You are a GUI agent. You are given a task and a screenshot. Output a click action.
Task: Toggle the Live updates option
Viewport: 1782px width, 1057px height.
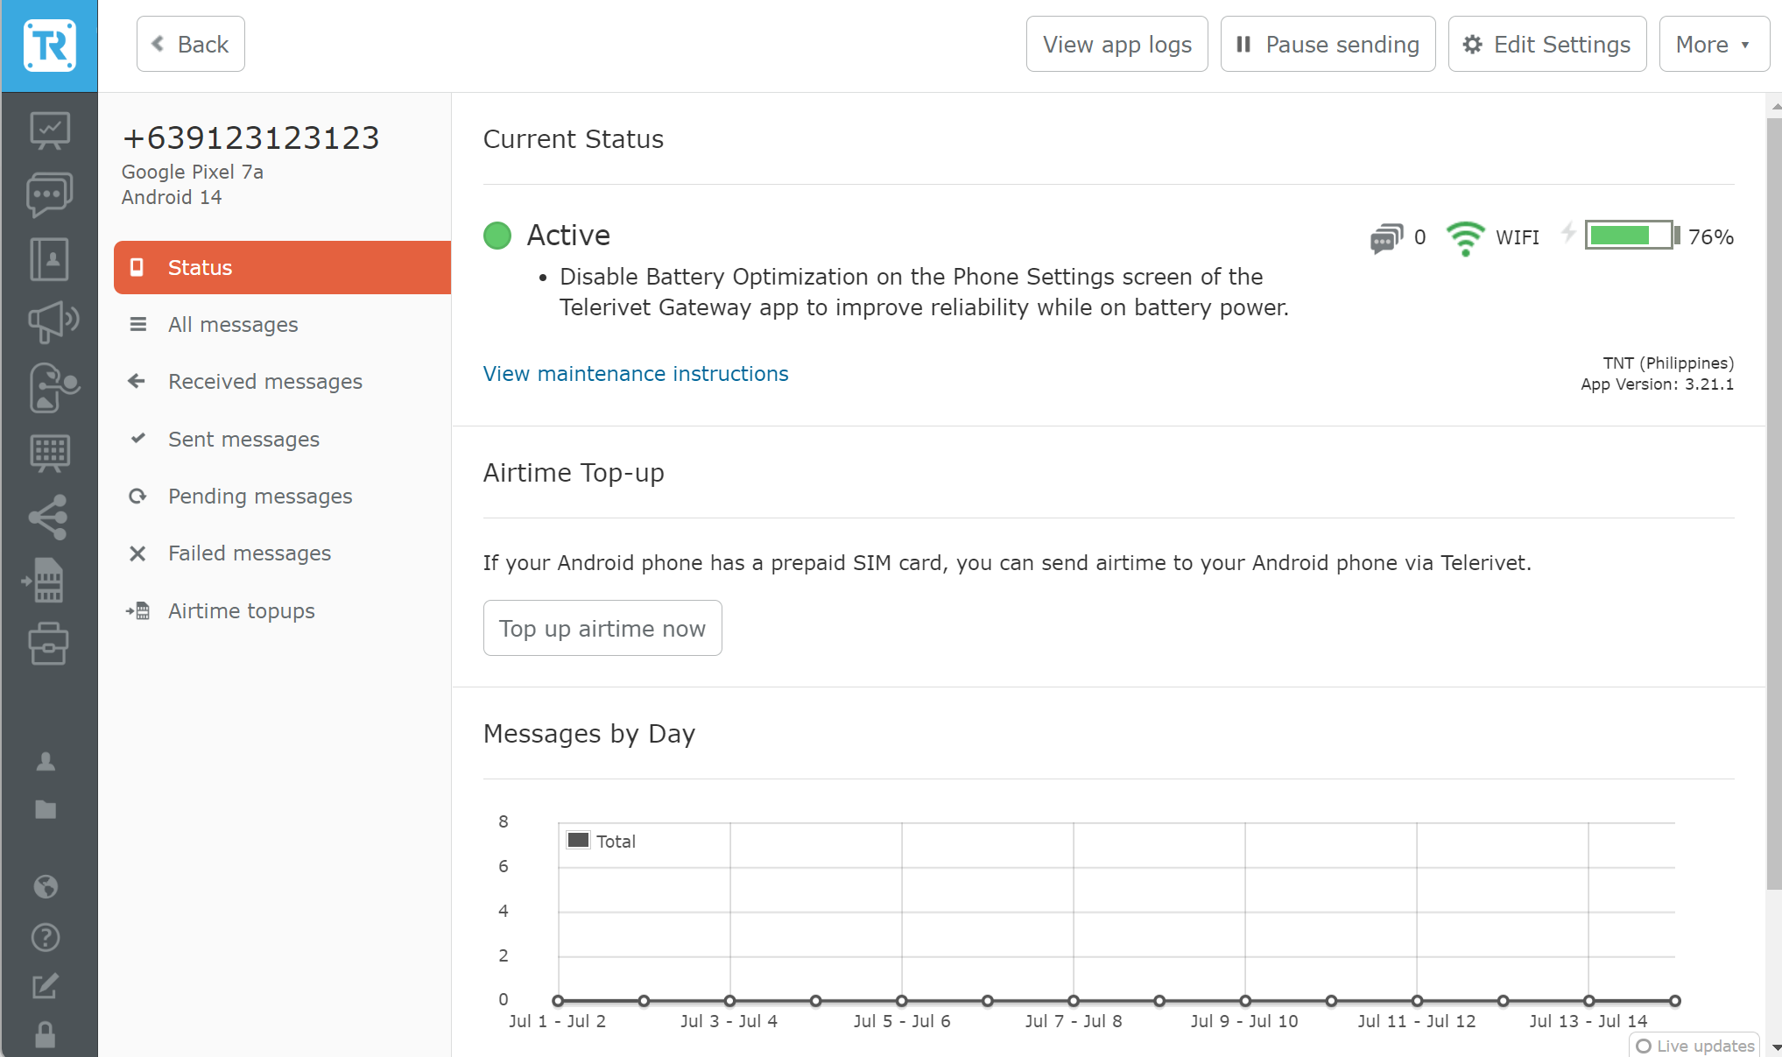click(x=1694, y=1046)
